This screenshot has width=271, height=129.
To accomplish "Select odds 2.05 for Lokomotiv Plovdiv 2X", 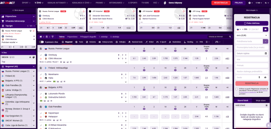I will pyautogui.click(x=185, y=97).
